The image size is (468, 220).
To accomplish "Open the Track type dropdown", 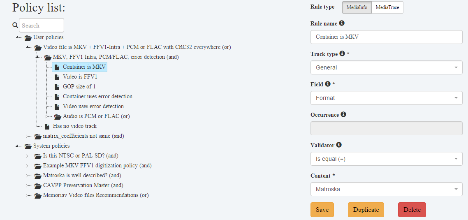I will 387,67.
